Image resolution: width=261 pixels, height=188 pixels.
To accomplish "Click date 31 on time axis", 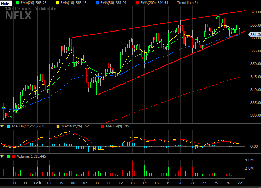I will pos(25,183).
